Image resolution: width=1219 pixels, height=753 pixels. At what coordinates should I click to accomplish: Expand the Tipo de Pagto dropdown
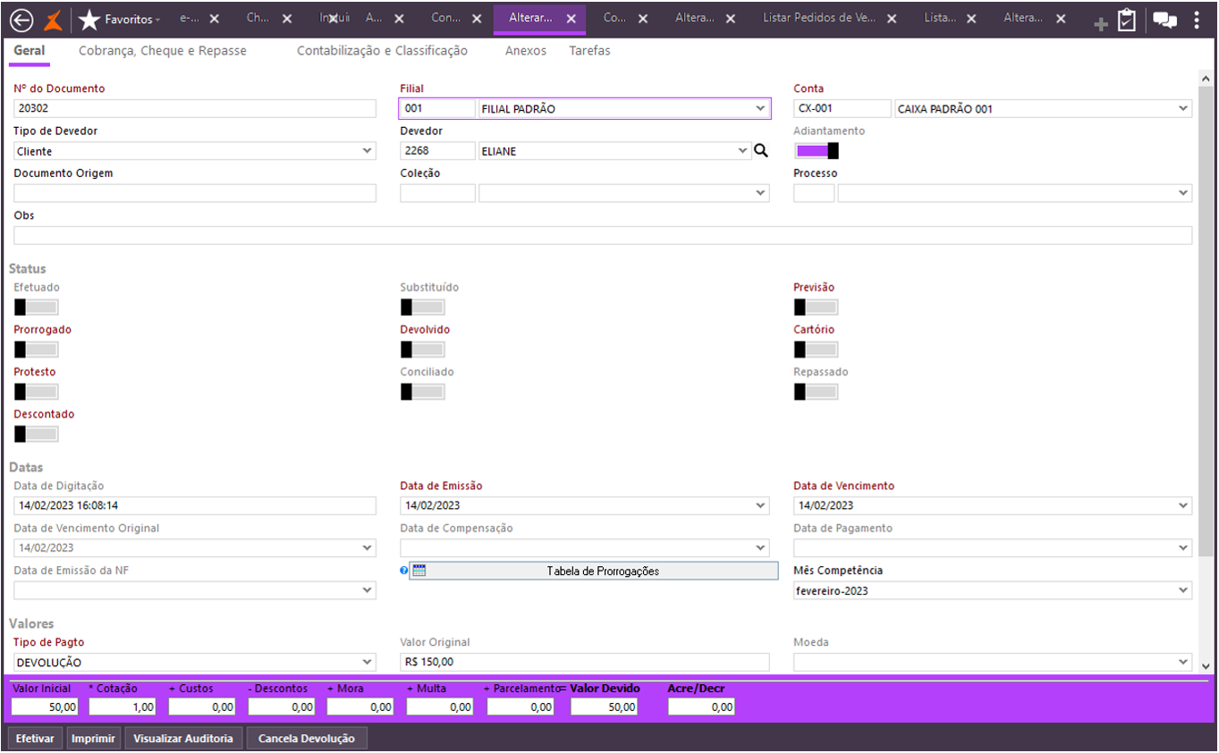coord(368,663)
